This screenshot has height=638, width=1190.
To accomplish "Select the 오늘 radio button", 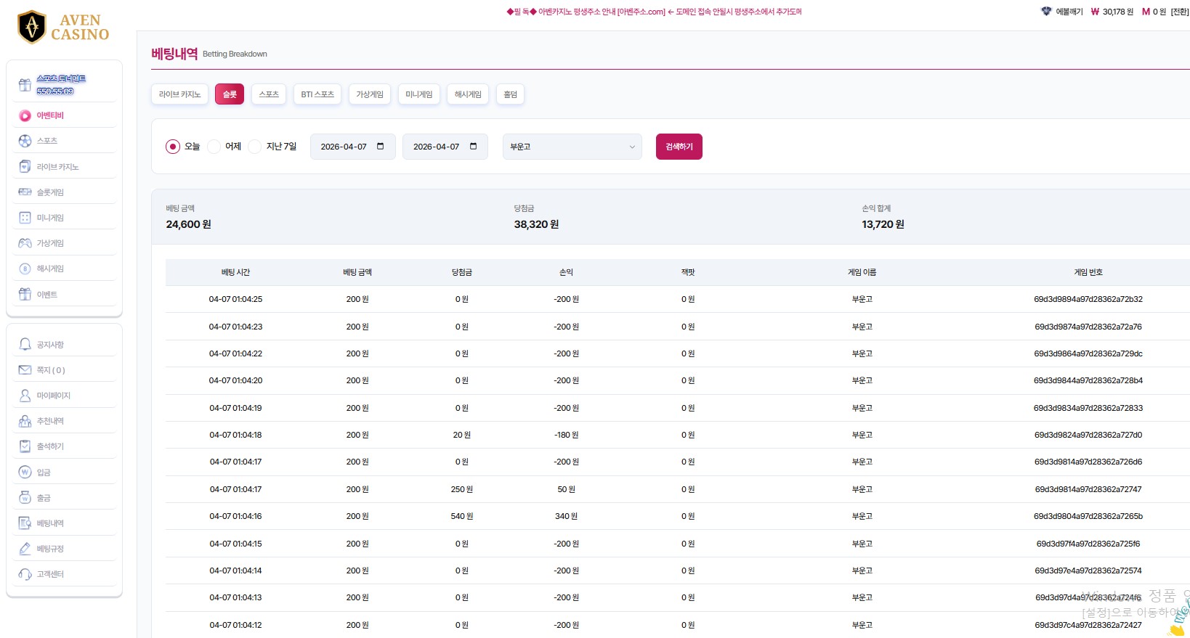I will click(x=173, y=147).
